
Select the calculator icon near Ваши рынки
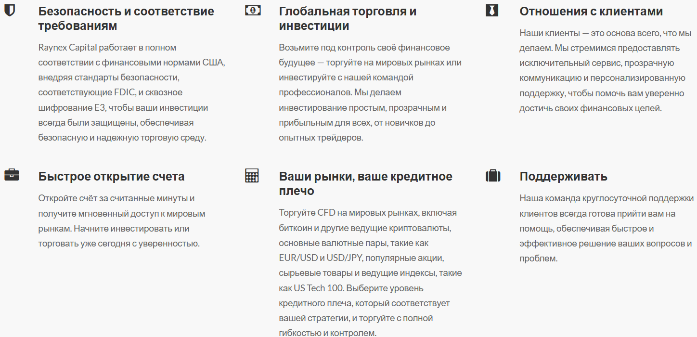[x=251, y=174]
